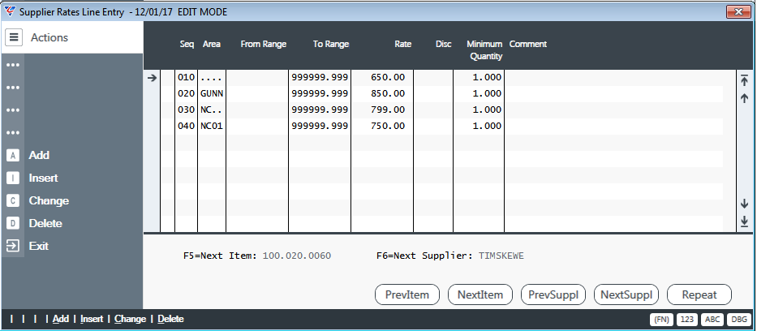The image size is (757, 331).
Task: Go to the next item via NextItem
Action: point(480,294)
